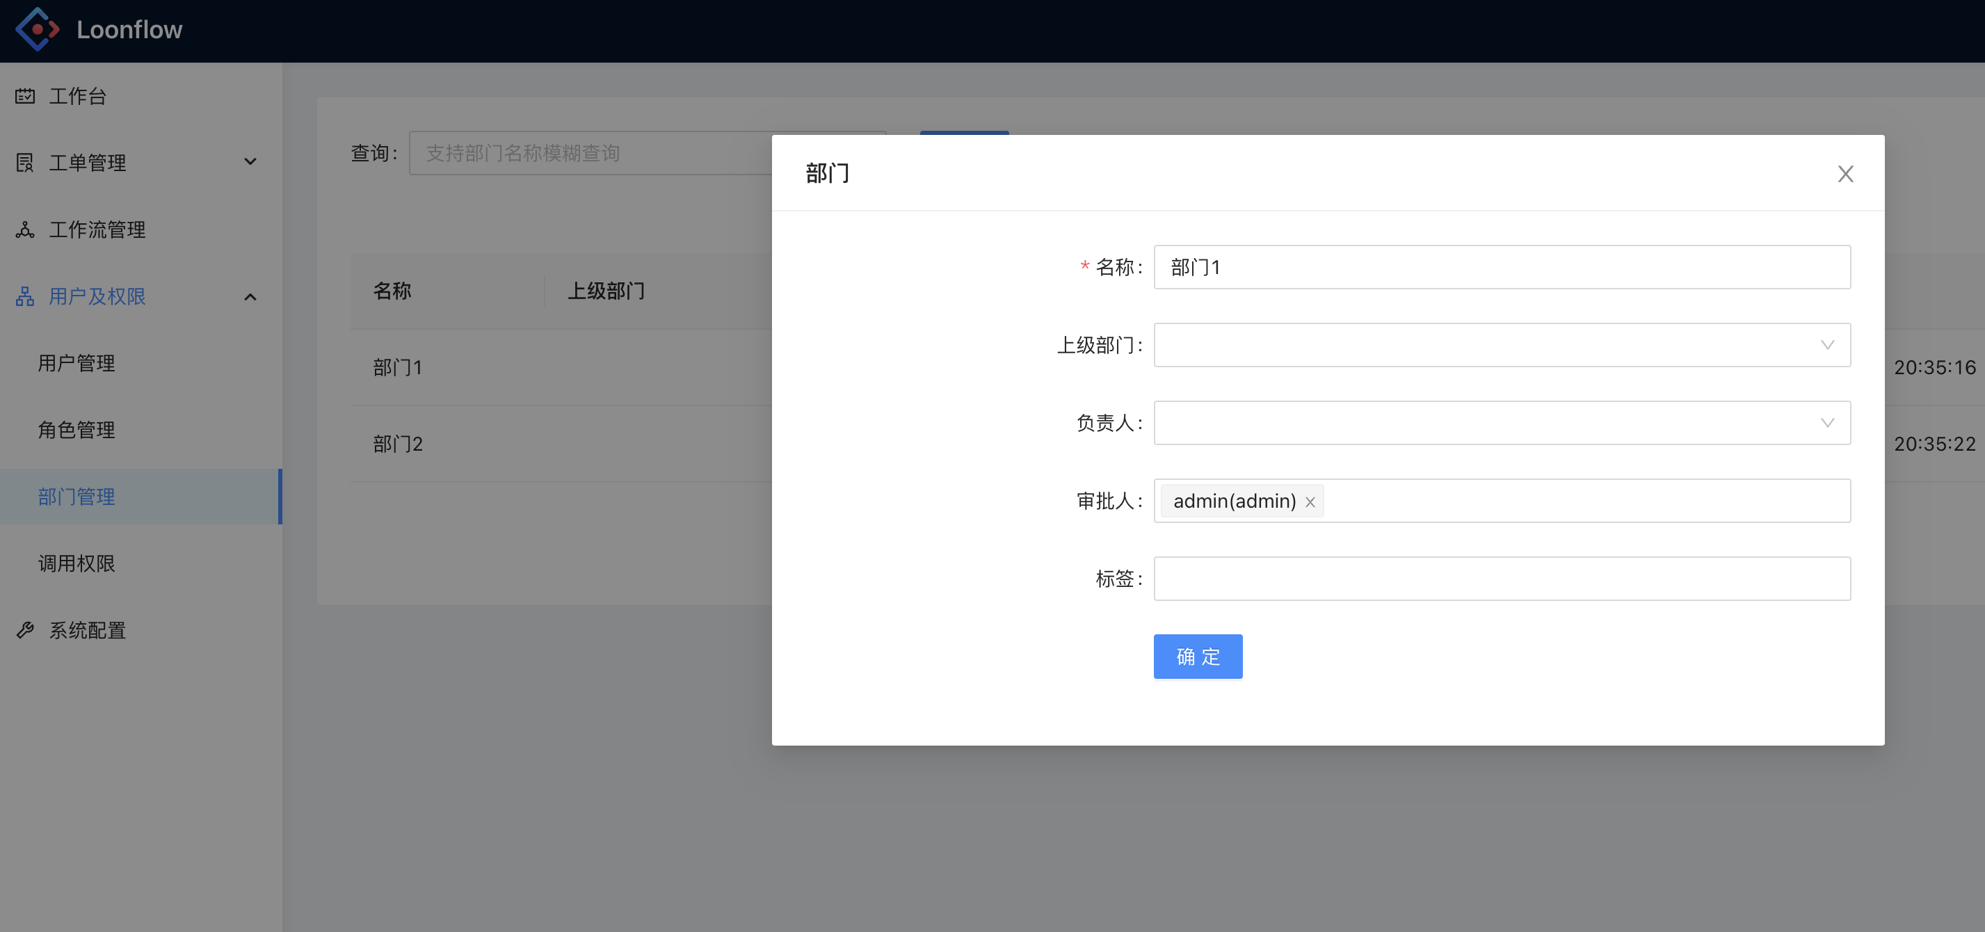Click the 确定 button
The height and width of the screenshot is (932, 1985).
tap(1198, 657)
